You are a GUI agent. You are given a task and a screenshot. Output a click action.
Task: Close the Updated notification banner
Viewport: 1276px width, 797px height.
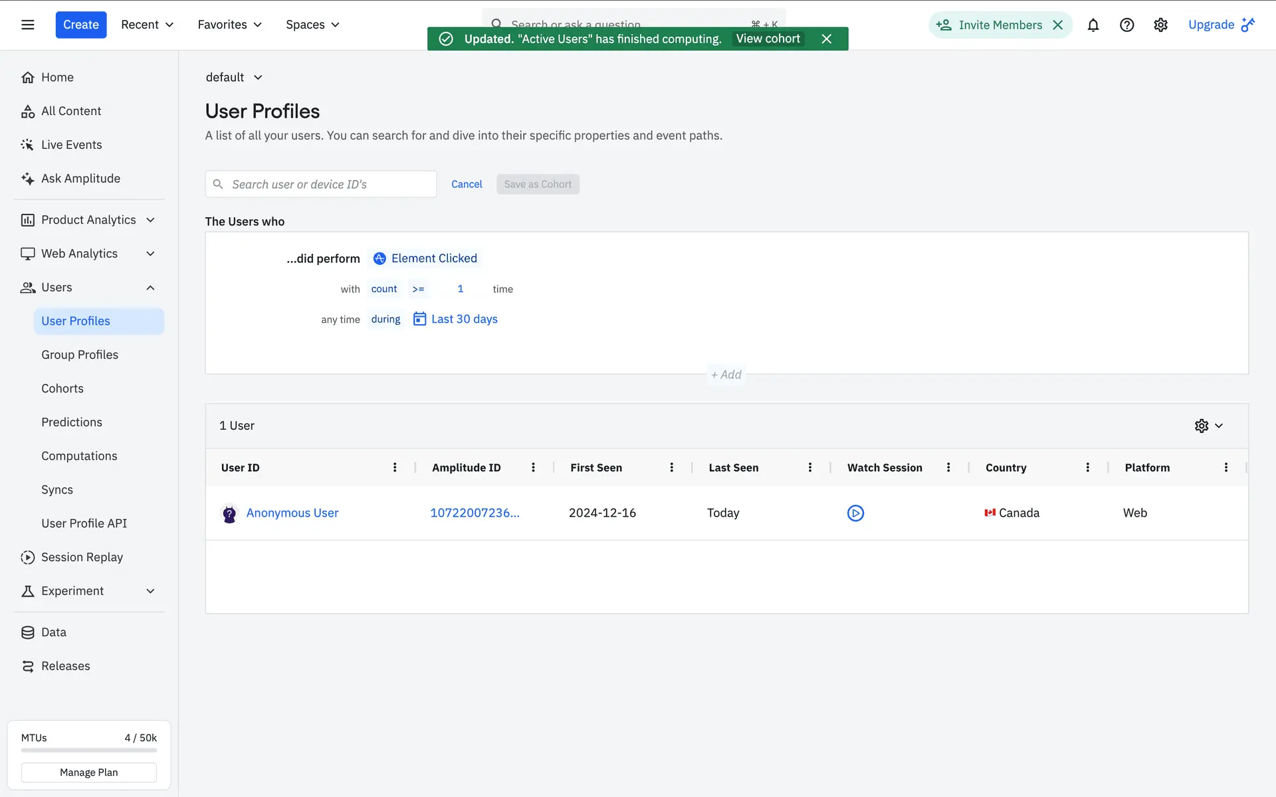pyautogui.click(x=826, y=39)
